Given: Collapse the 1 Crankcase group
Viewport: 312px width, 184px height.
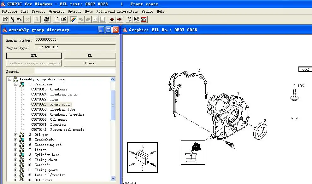Looking at the screenshot, I should tap(15, 84).
